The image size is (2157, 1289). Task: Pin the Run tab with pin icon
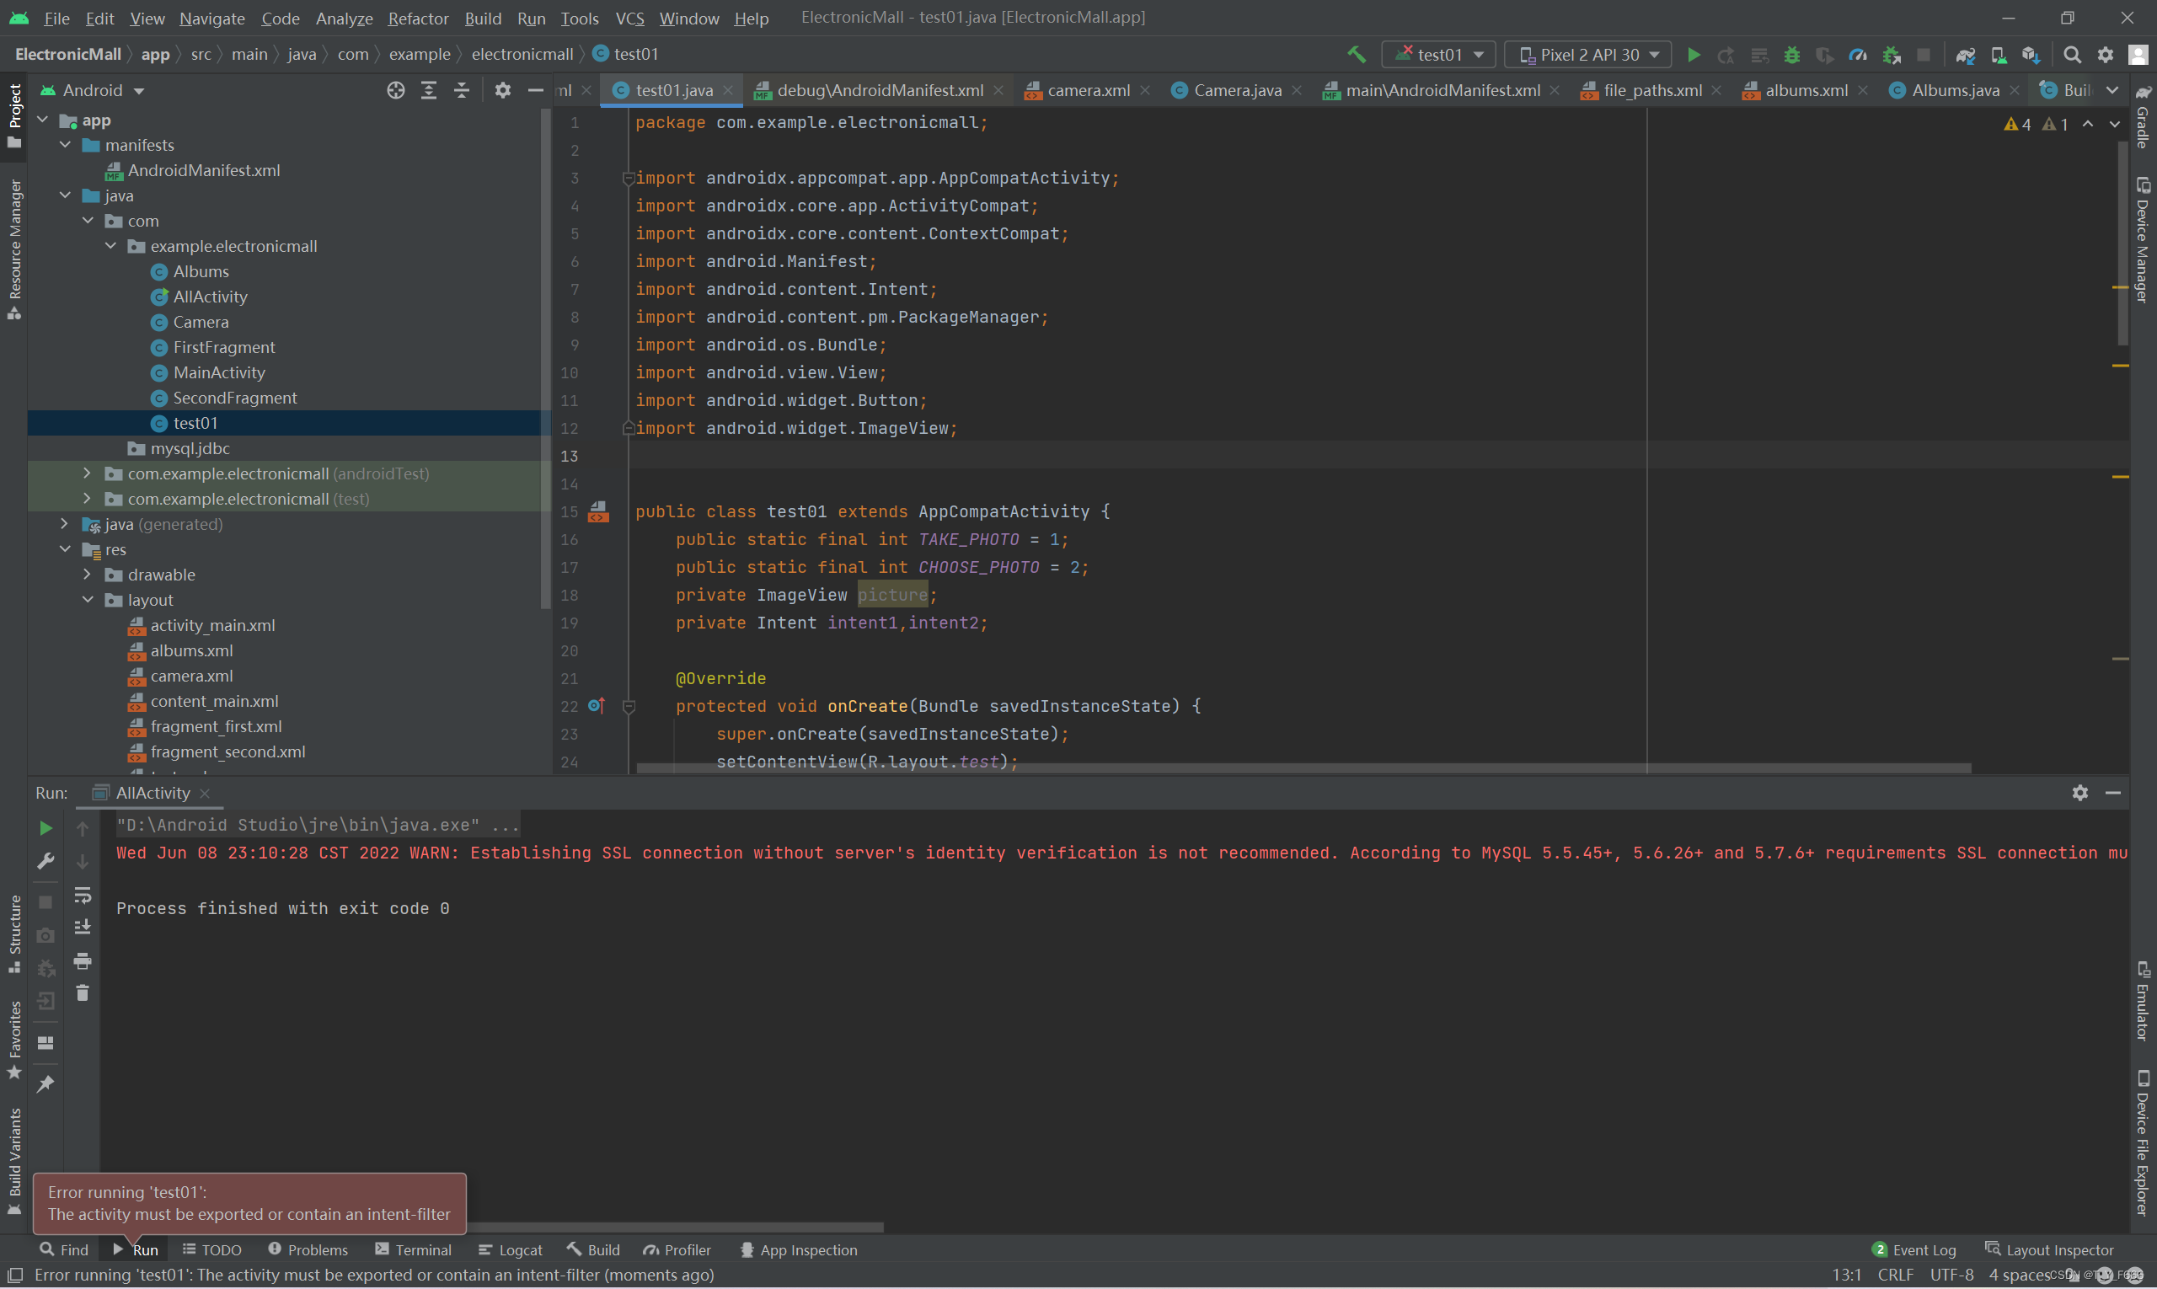45,1083
